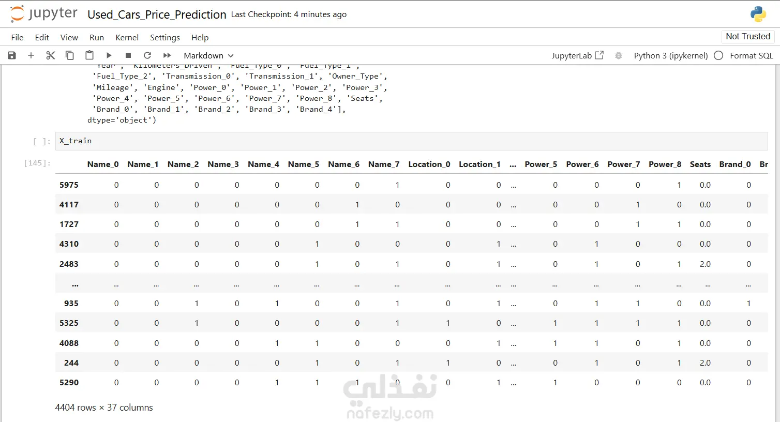This screenshot has width=780, height=422.
Task: Click the Seats value 2.0 in row 2483
Action: [705, 264]
